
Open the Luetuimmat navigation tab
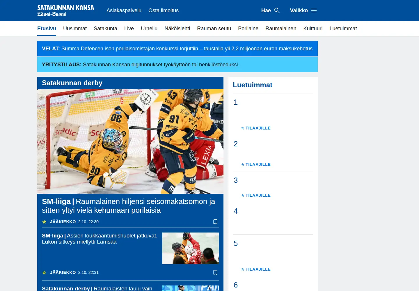pos(343,29)
